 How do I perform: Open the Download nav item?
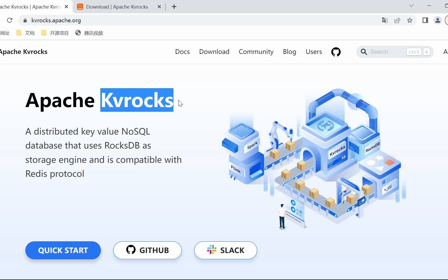tap(214, 52)
